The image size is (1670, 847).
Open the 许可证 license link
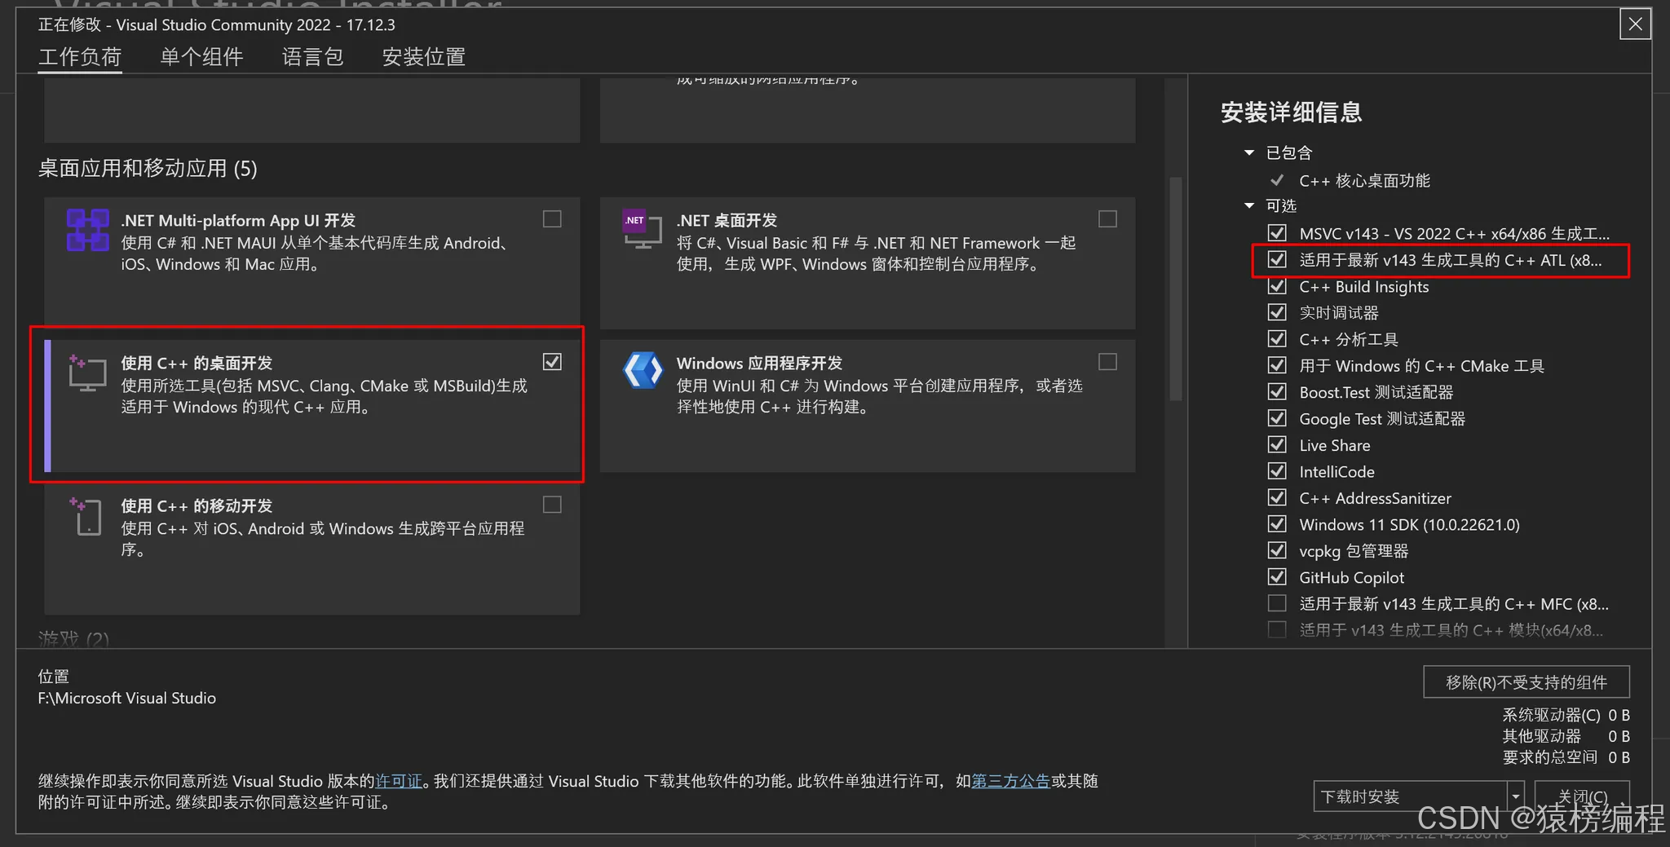point(399,781)
